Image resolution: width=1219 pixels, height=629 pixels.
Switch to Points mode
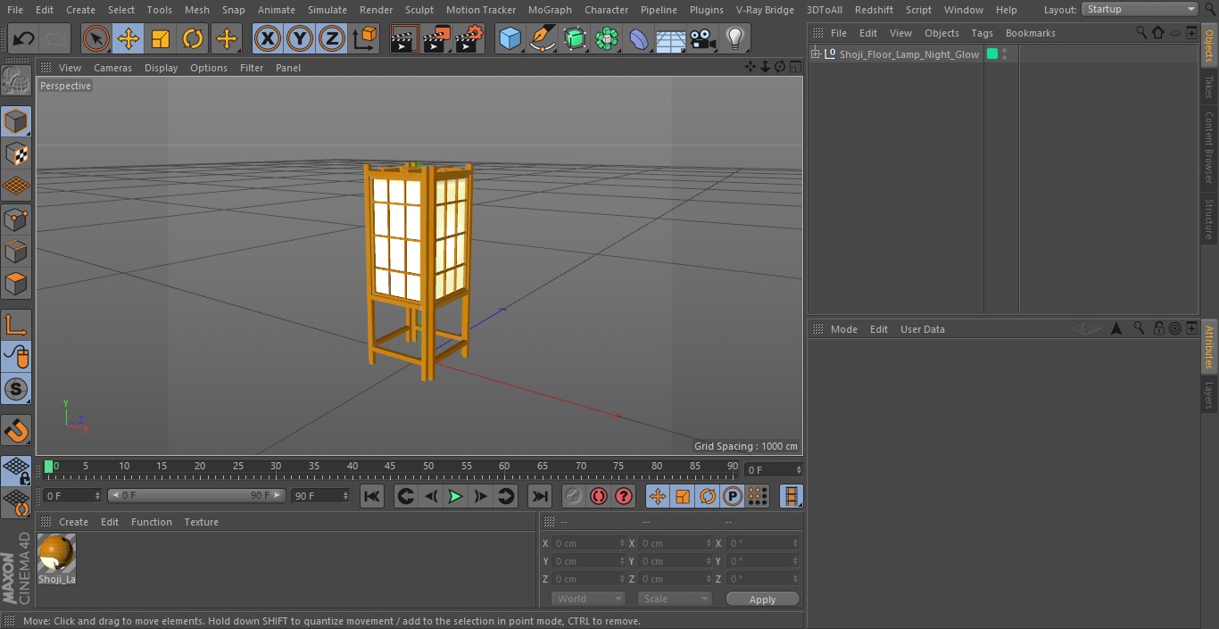click(x=16, y=219)
